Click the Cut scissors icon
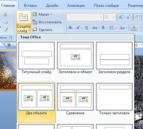Image resolution: width=143 pixels, height=129 pixels. tap(6, 14)
